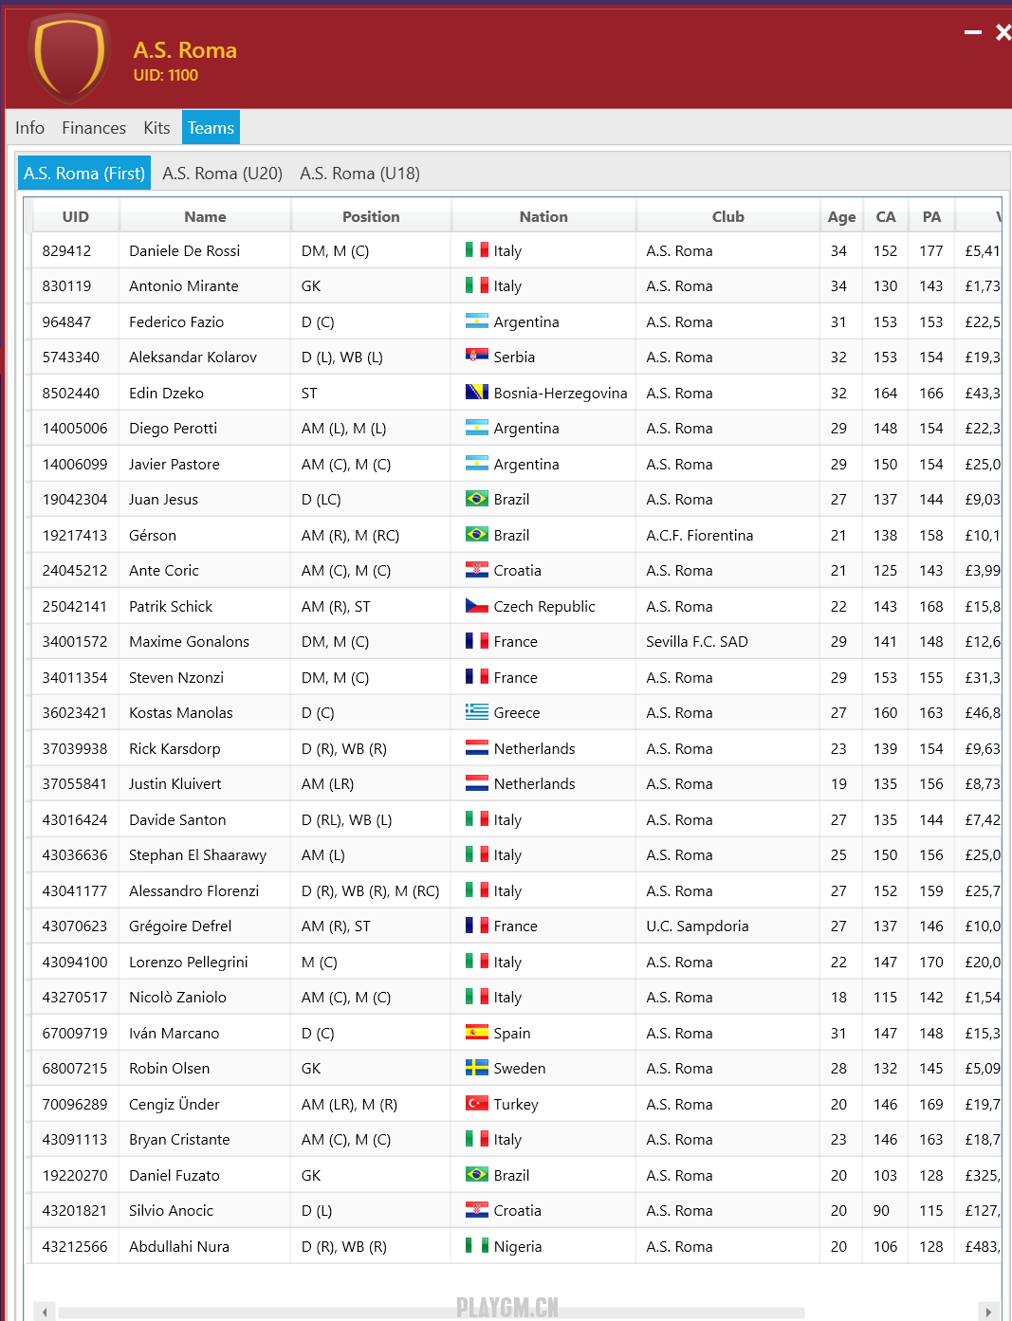1012x1321 pixels.
Task: Click the Greece flag icon
Action: pyautogui.click(x=477, y=712)
